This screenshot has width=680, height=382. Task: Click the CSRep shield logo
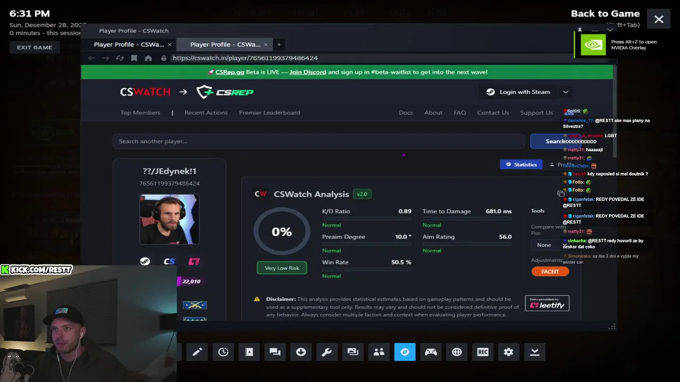point(225,92)
